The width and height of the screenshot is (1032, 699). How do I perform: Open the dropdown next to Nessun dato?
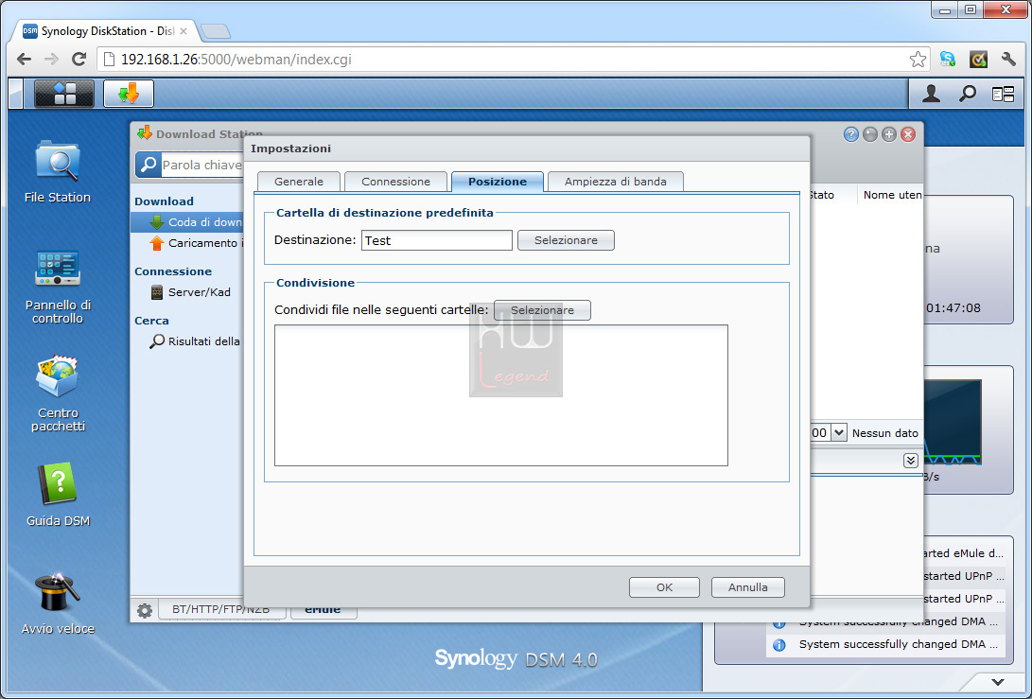click(838, 433)
